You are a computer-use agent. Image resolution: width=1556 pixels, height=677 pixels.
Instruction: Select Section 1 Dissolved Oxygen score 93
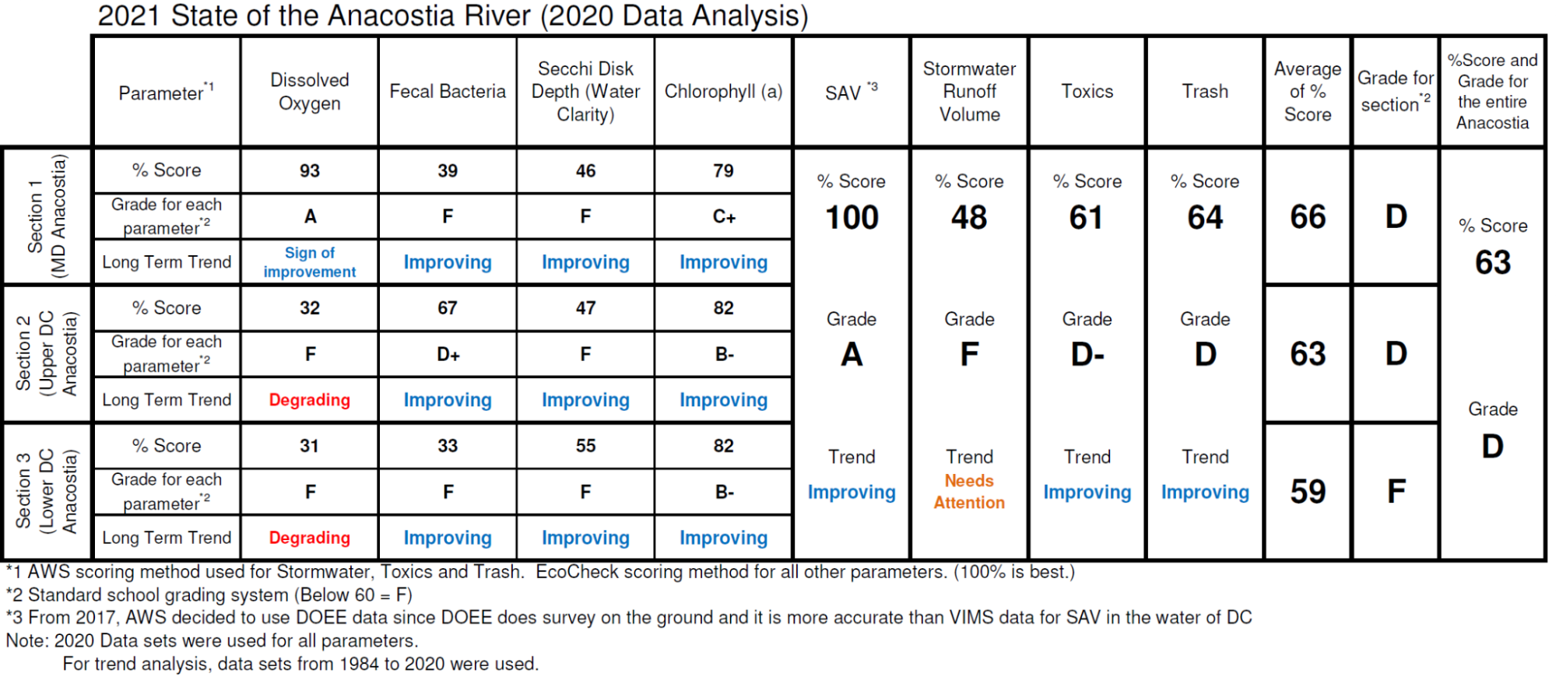(x=309, y=170)
